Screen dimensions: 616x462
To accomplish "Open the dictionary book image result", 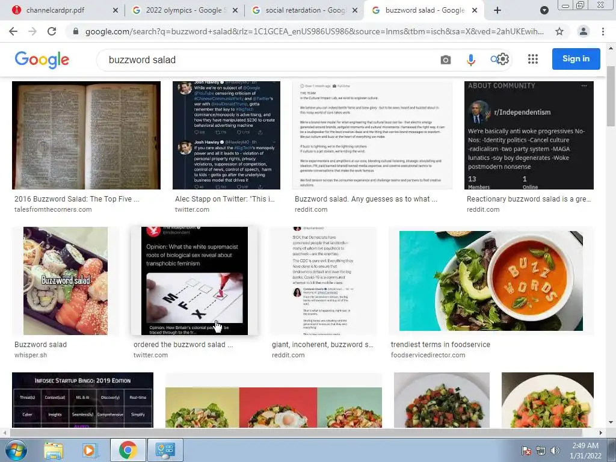I will tap(87, 135).
